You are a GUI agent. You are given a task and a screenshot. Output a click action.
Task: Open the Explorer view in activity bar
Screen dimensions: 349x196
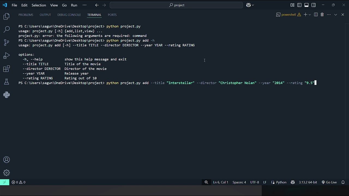pyautogui.click(x=7, y=17)
